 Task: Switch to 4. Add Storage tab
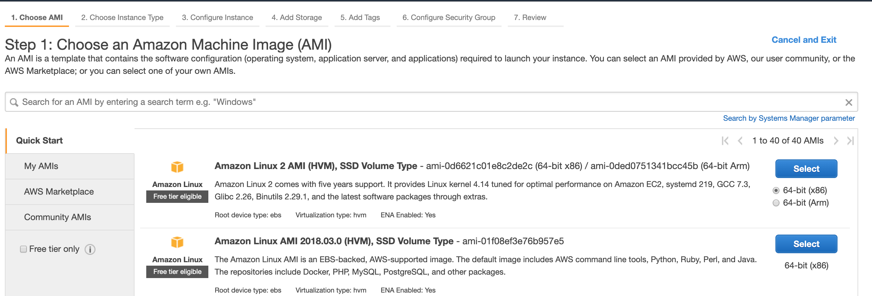pyautogui.click(x=297, y=18)
